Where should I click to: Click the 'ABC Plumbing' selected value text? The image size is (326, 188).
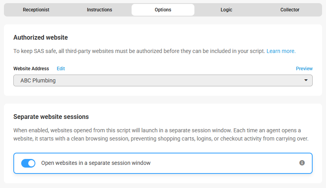(38, 80)
